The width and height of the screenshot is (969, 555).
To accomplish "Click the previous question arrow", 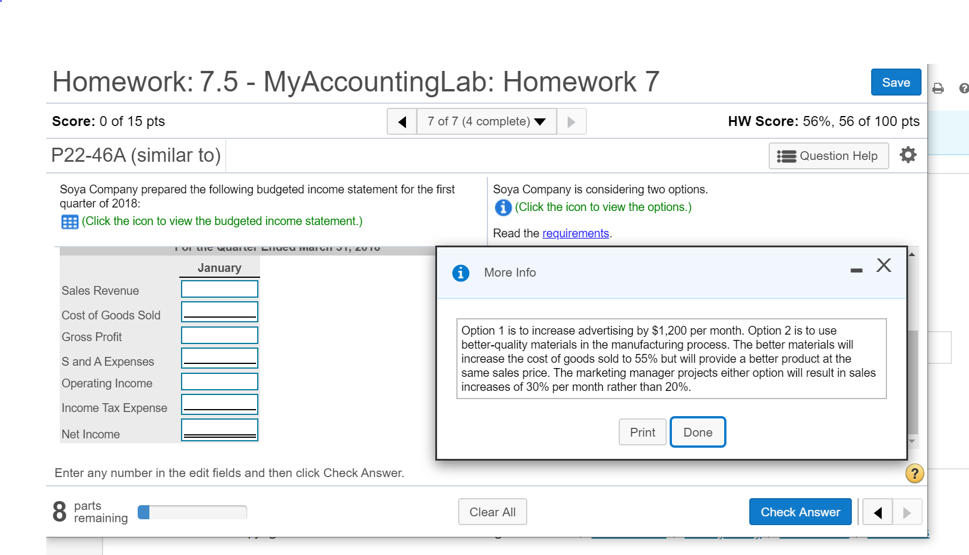I will [401, 121].
